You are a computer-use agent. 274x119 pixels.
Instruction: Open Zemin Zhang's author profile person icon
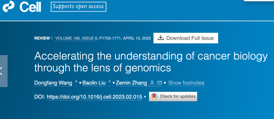(x=152, y=83)
